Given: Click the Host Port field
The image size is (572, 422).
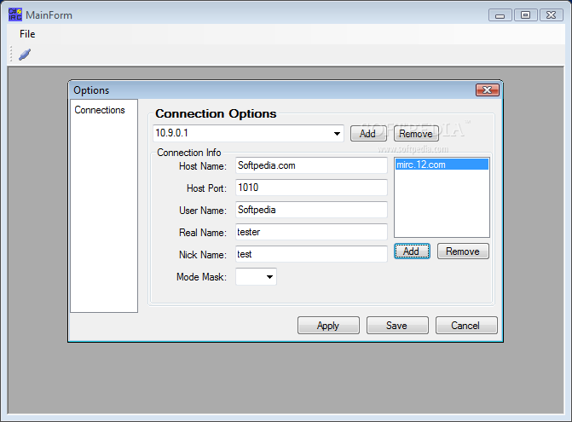Looking at the screenshot, I should [x=311, y=188].
